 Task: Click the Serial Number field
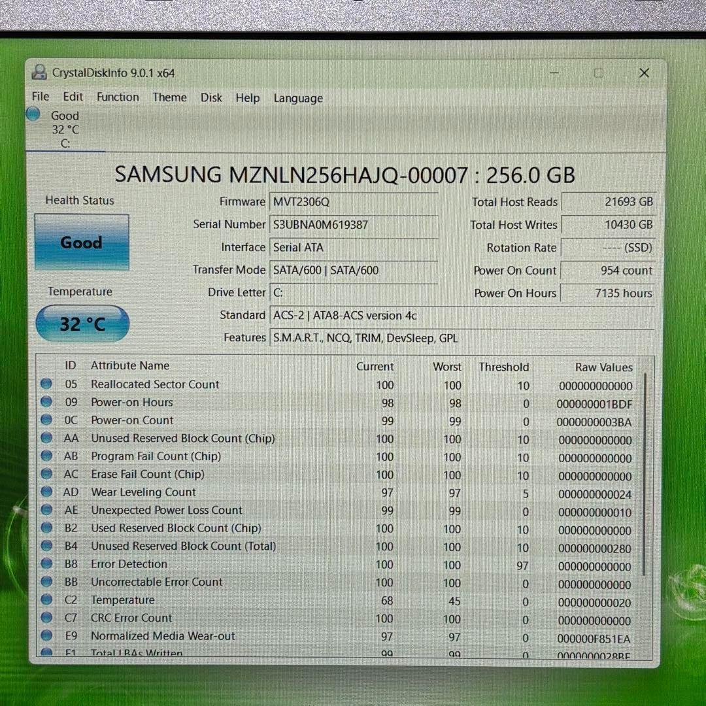[x=353, y=224]
